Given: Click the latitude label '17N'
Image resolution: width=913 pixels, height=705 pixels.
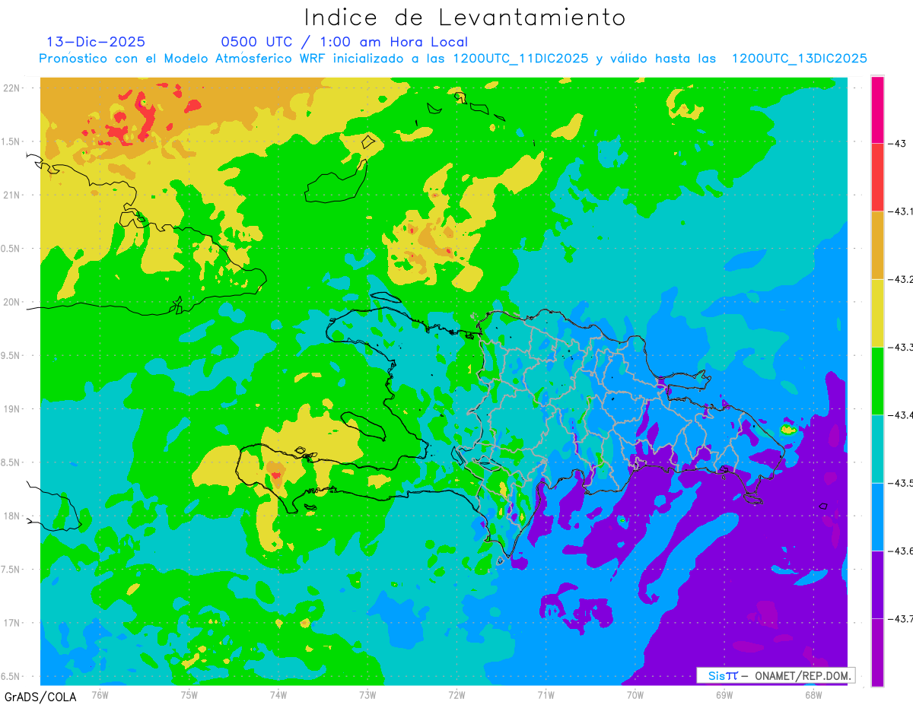Looking at the screenshot, I should (12, 623).
